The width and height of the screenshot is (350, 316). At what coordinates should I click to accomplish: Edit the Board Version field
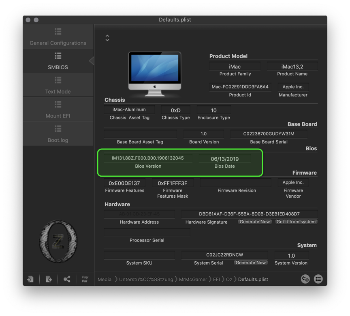coord(204,134)
